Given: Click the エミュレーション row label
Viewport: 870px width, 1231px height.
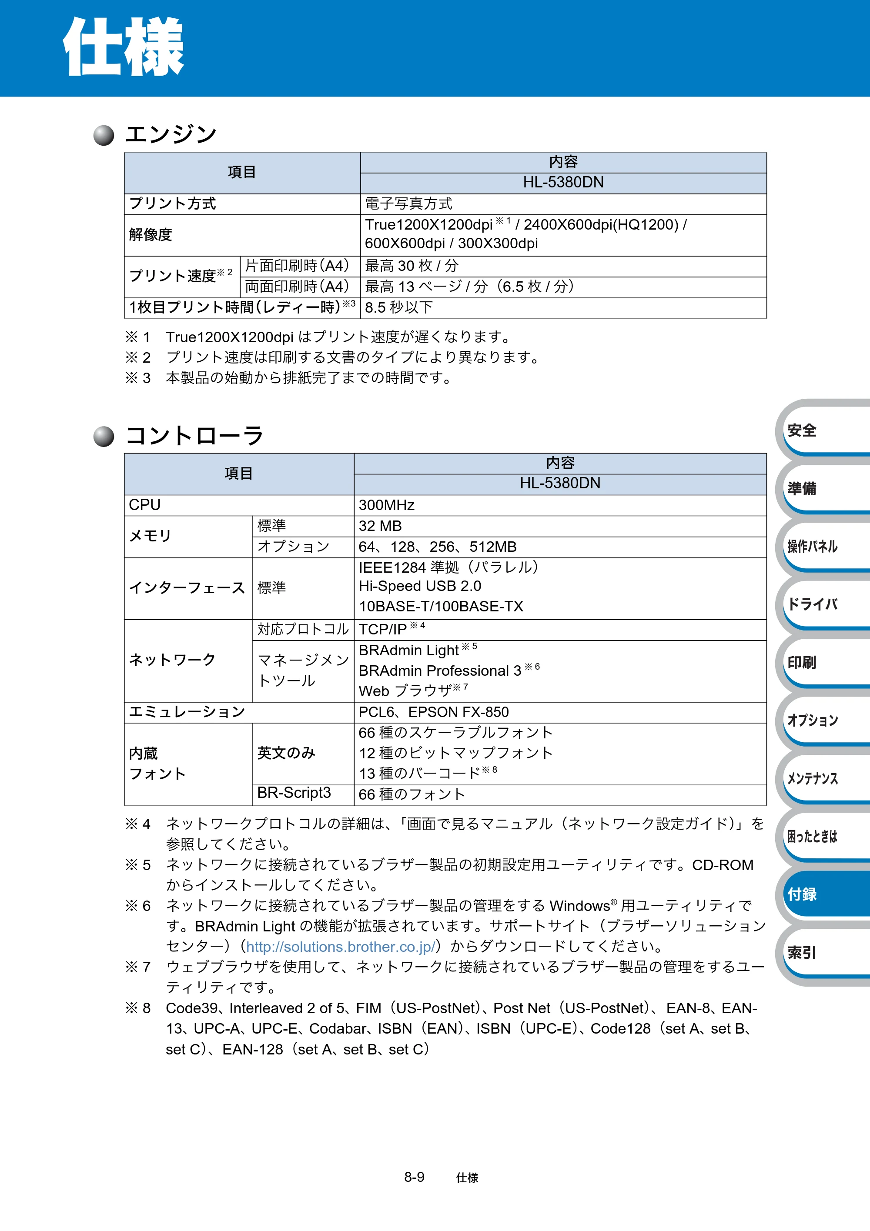Looking at the screenshot, I should (x=187, y=712).
